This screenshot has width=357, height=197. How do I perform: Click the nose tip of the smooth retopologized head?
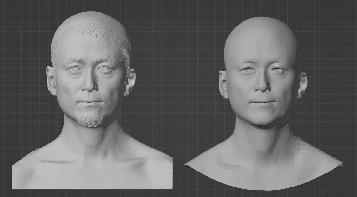click(x=262, y=86)
